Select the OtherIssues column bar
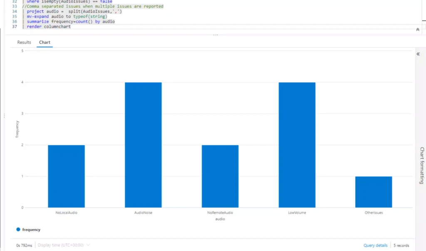The height and width of the screenshot is (251, 426). coord(373,191)
